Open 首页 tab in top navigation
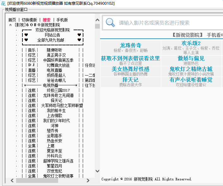This screenshot has width=223, height=186. tap(12, 20)
